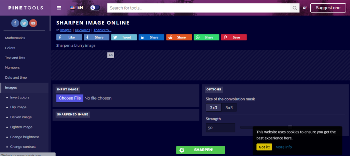Select the 5x5 convolution mask
Screen dimensions: 350x156
pos(229,108)
